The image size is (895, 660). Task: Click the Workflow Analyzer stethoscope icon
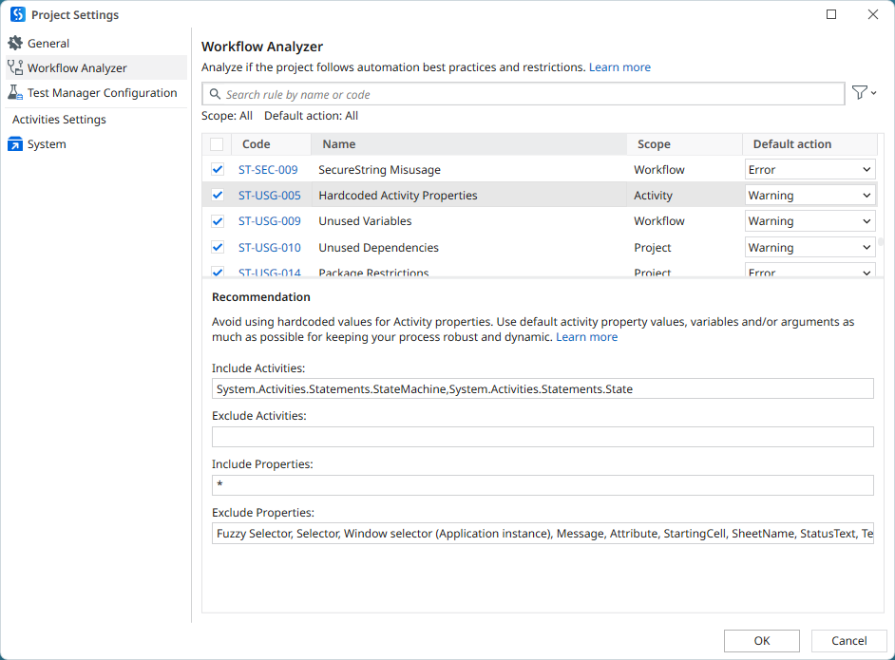point(15,68)
